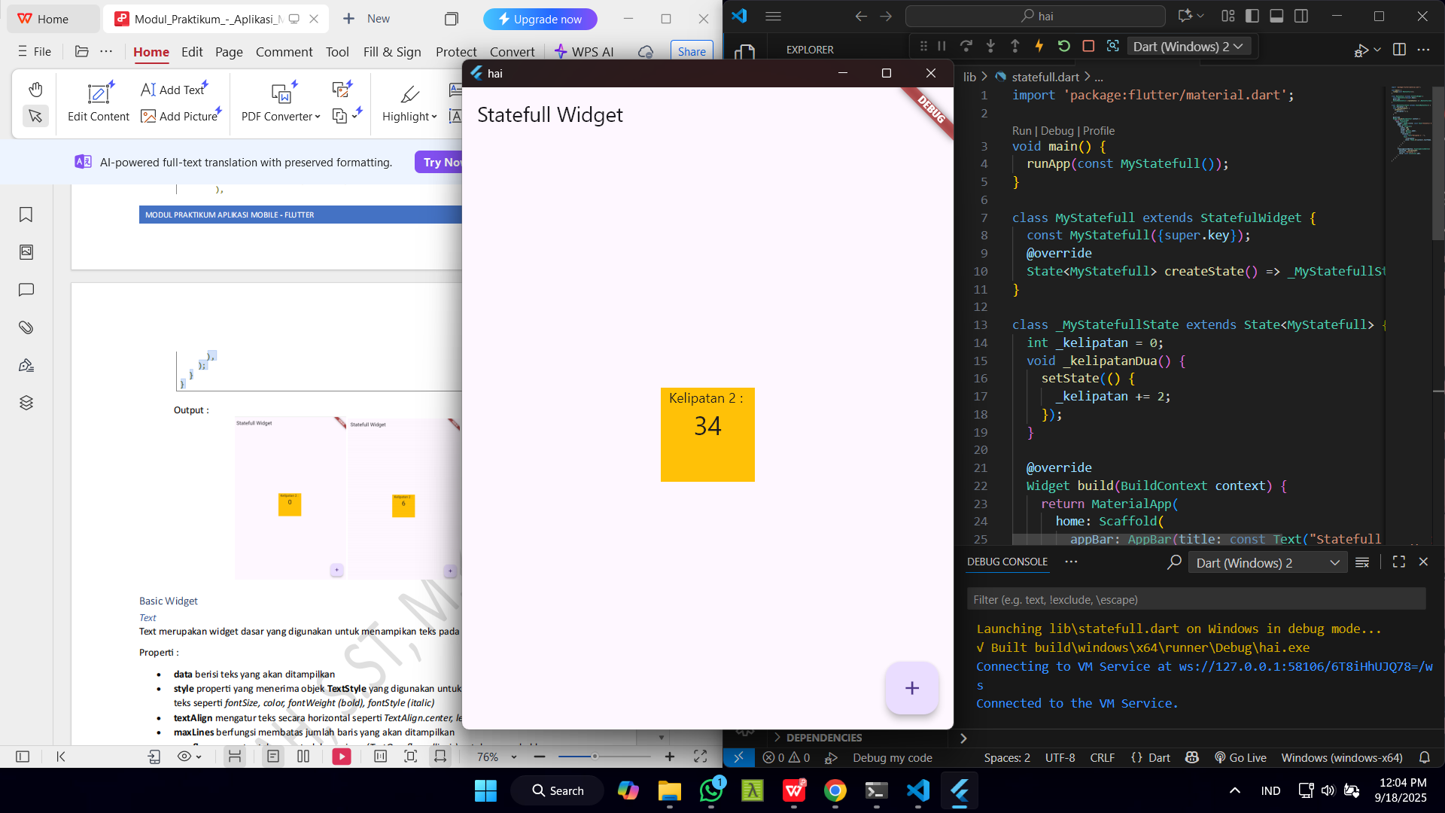Screen dimensions: 1445x813
Task: Open the Dart (Windows) 2 console session dropdown
Action: point(1267,563)
